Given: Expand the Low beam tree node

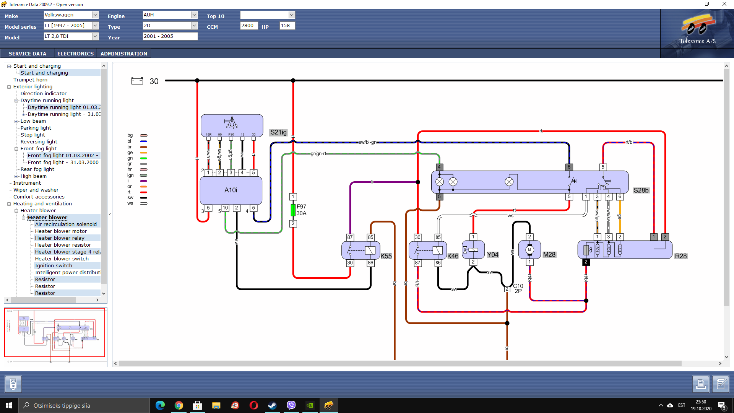Looking at the screenshot, I should (16, 121).
